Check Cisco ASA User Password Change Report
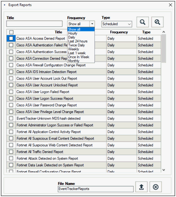The width and height of the screenshot is (176, 197). (x=11, y=105)
